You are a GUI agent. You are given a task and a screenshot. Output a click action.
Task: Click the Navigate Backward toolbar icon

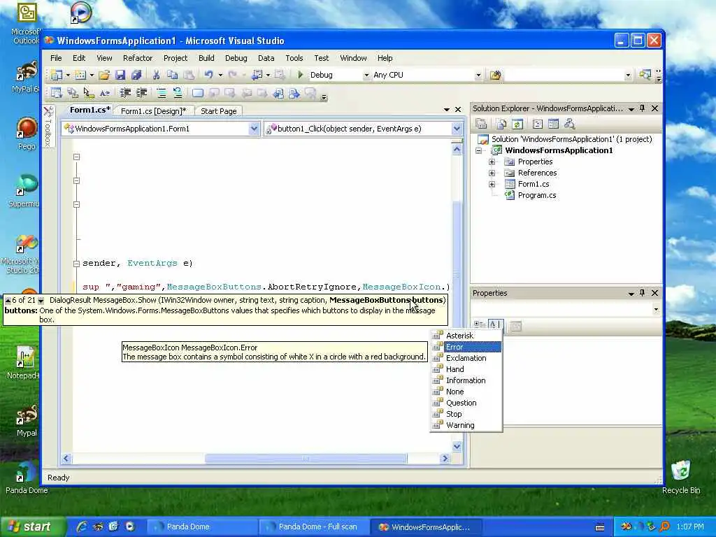coord(257,75)
